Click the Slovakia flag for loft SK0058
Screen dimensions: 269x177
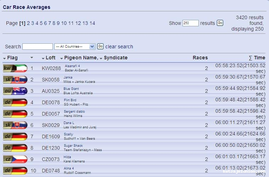coord(15,80)
